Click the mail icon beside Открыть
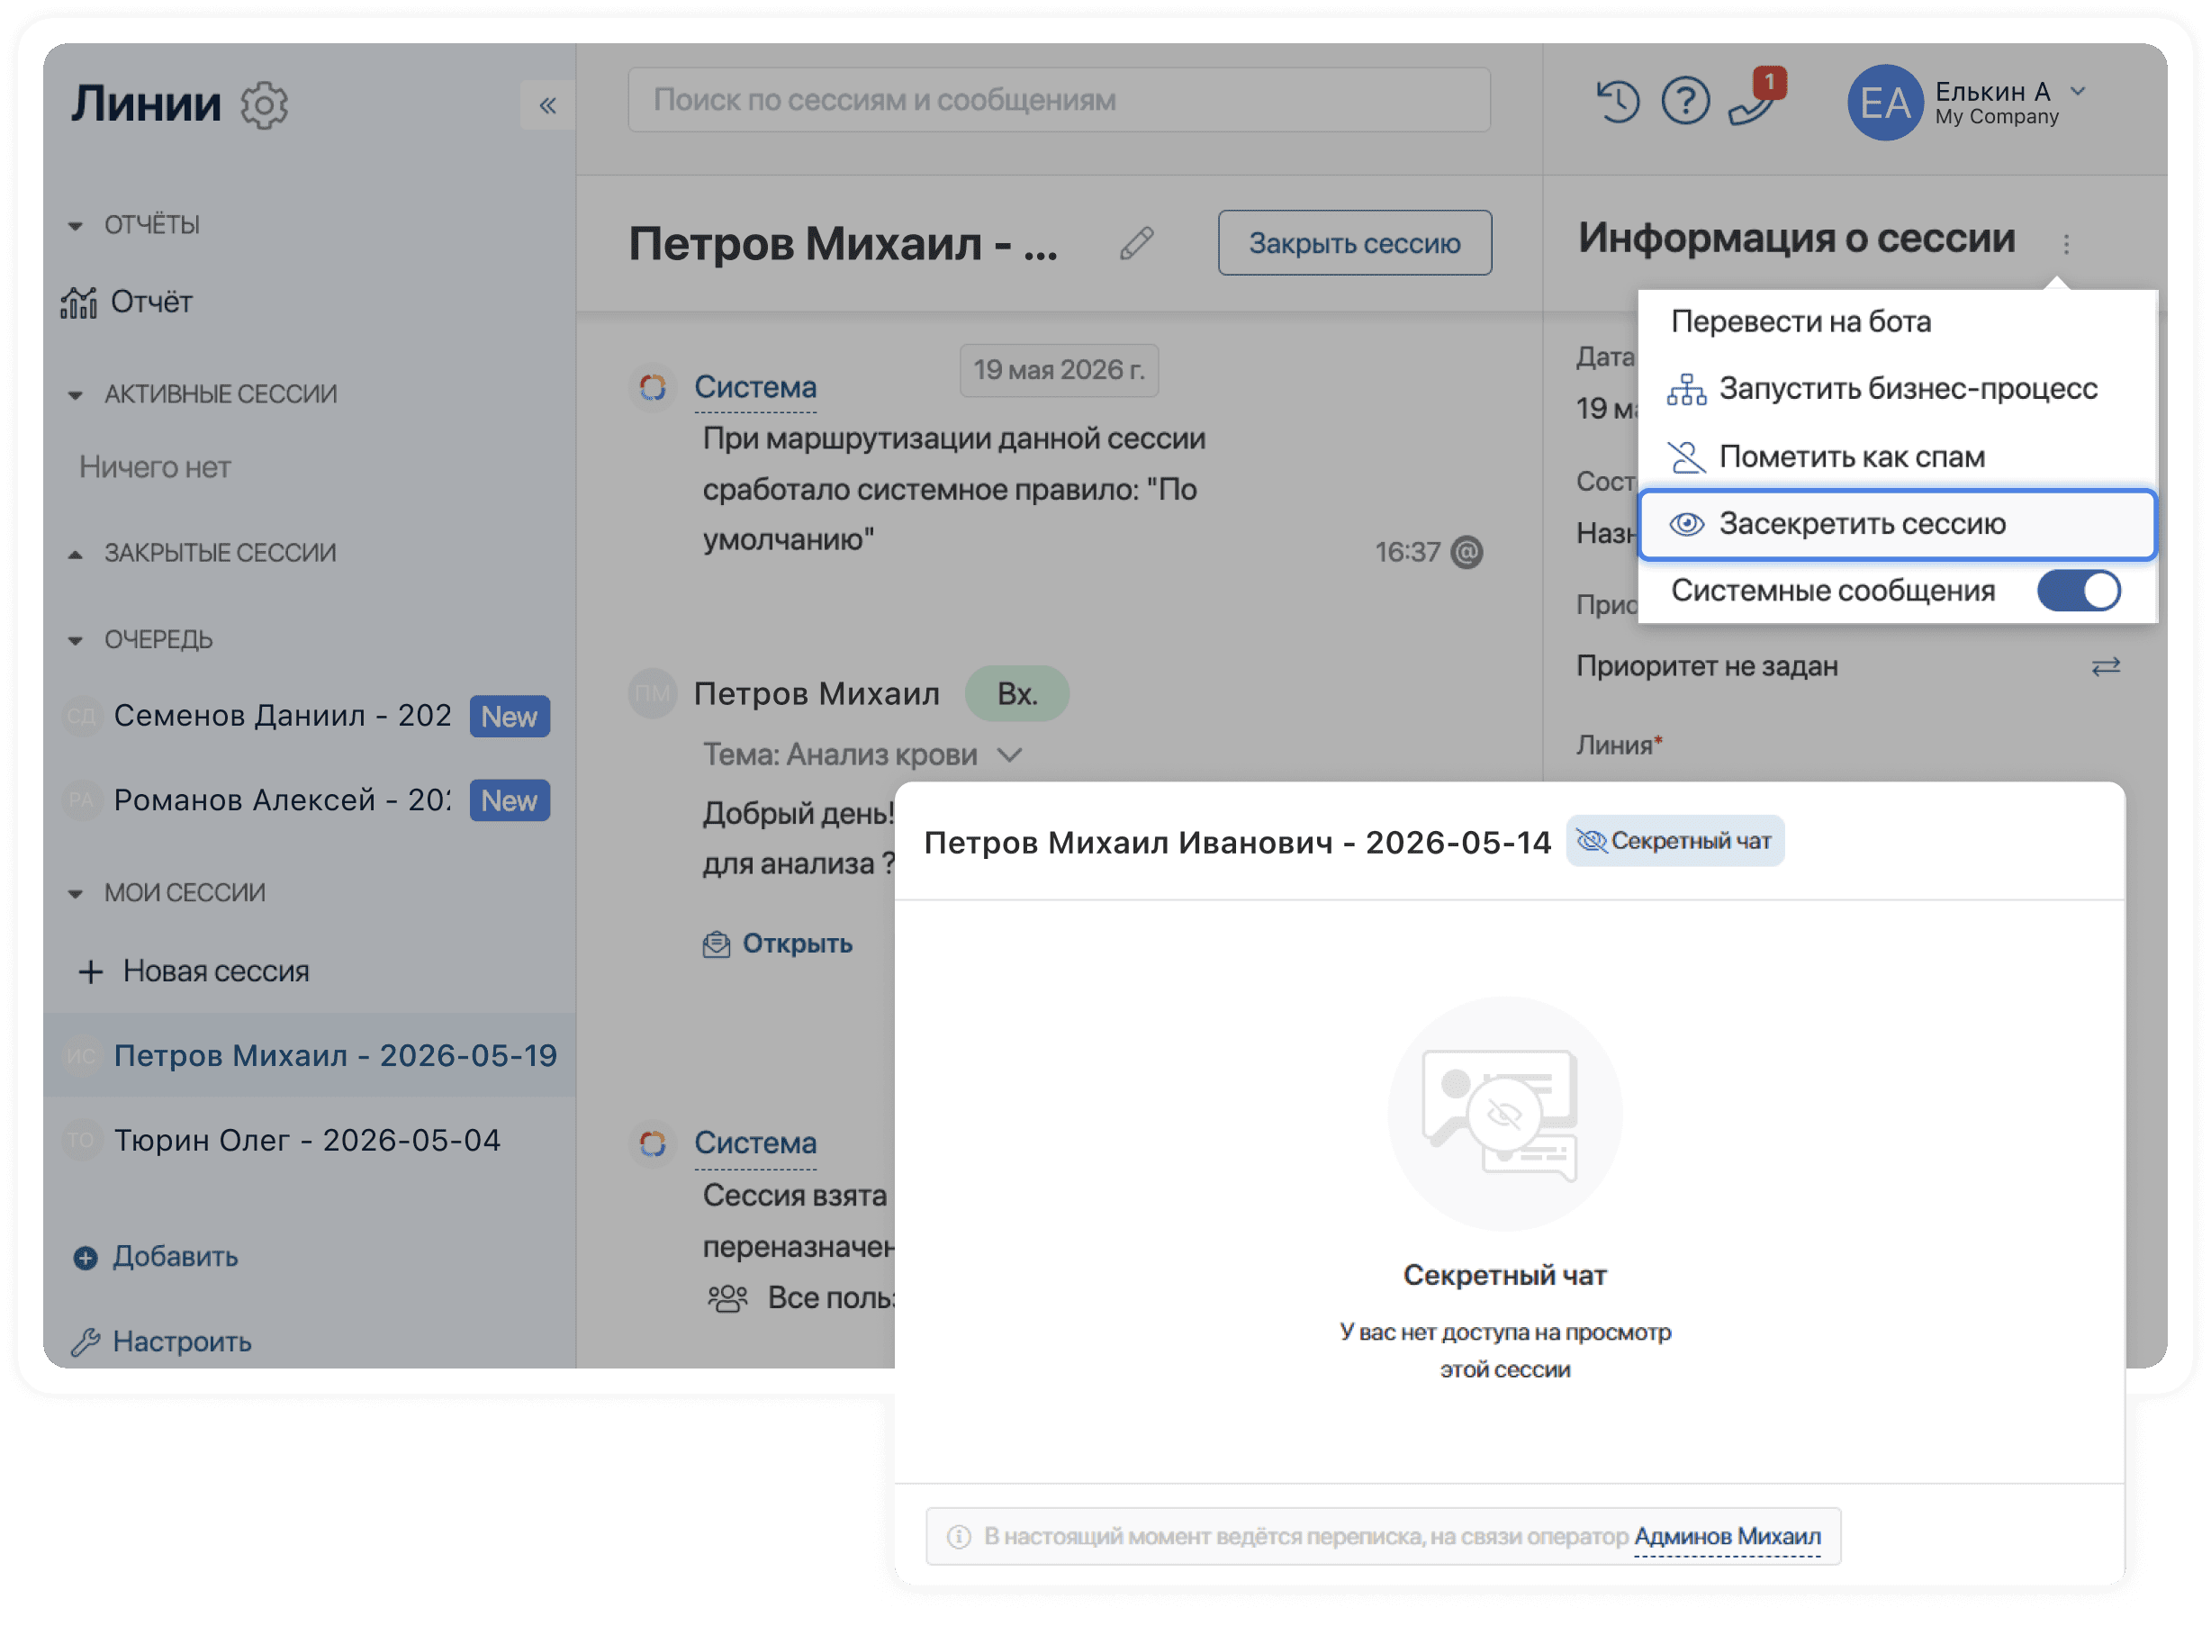This screenshot has height=1626, width=2211. 716,944
